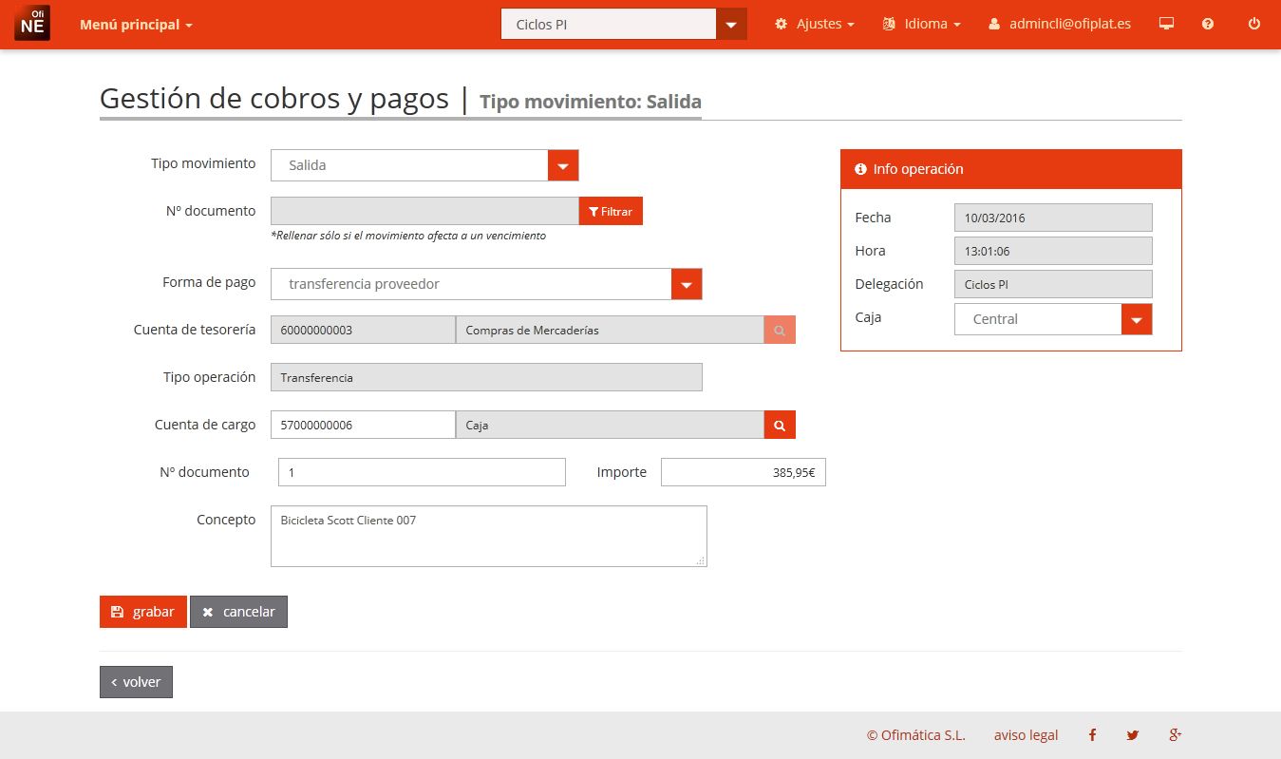Search the Cuenta de tesorería account icon
This screenshot has width=1281, height=759.
780,330
